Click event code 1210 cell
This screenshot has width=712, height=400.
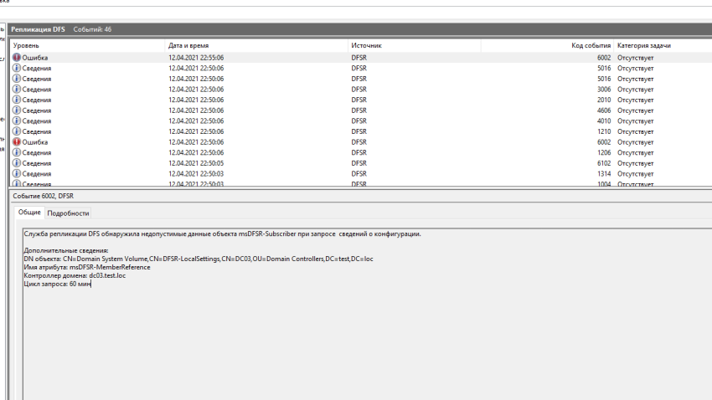(603, 131)
